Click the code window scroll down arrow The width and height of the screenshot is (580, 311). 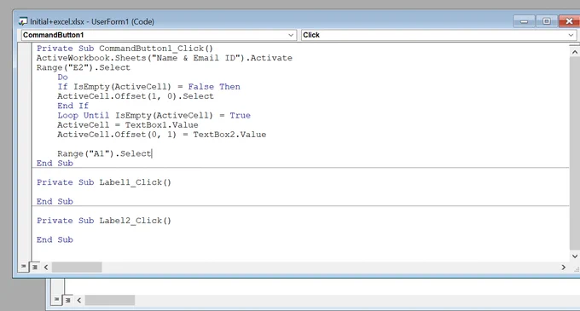click(574, 256)
